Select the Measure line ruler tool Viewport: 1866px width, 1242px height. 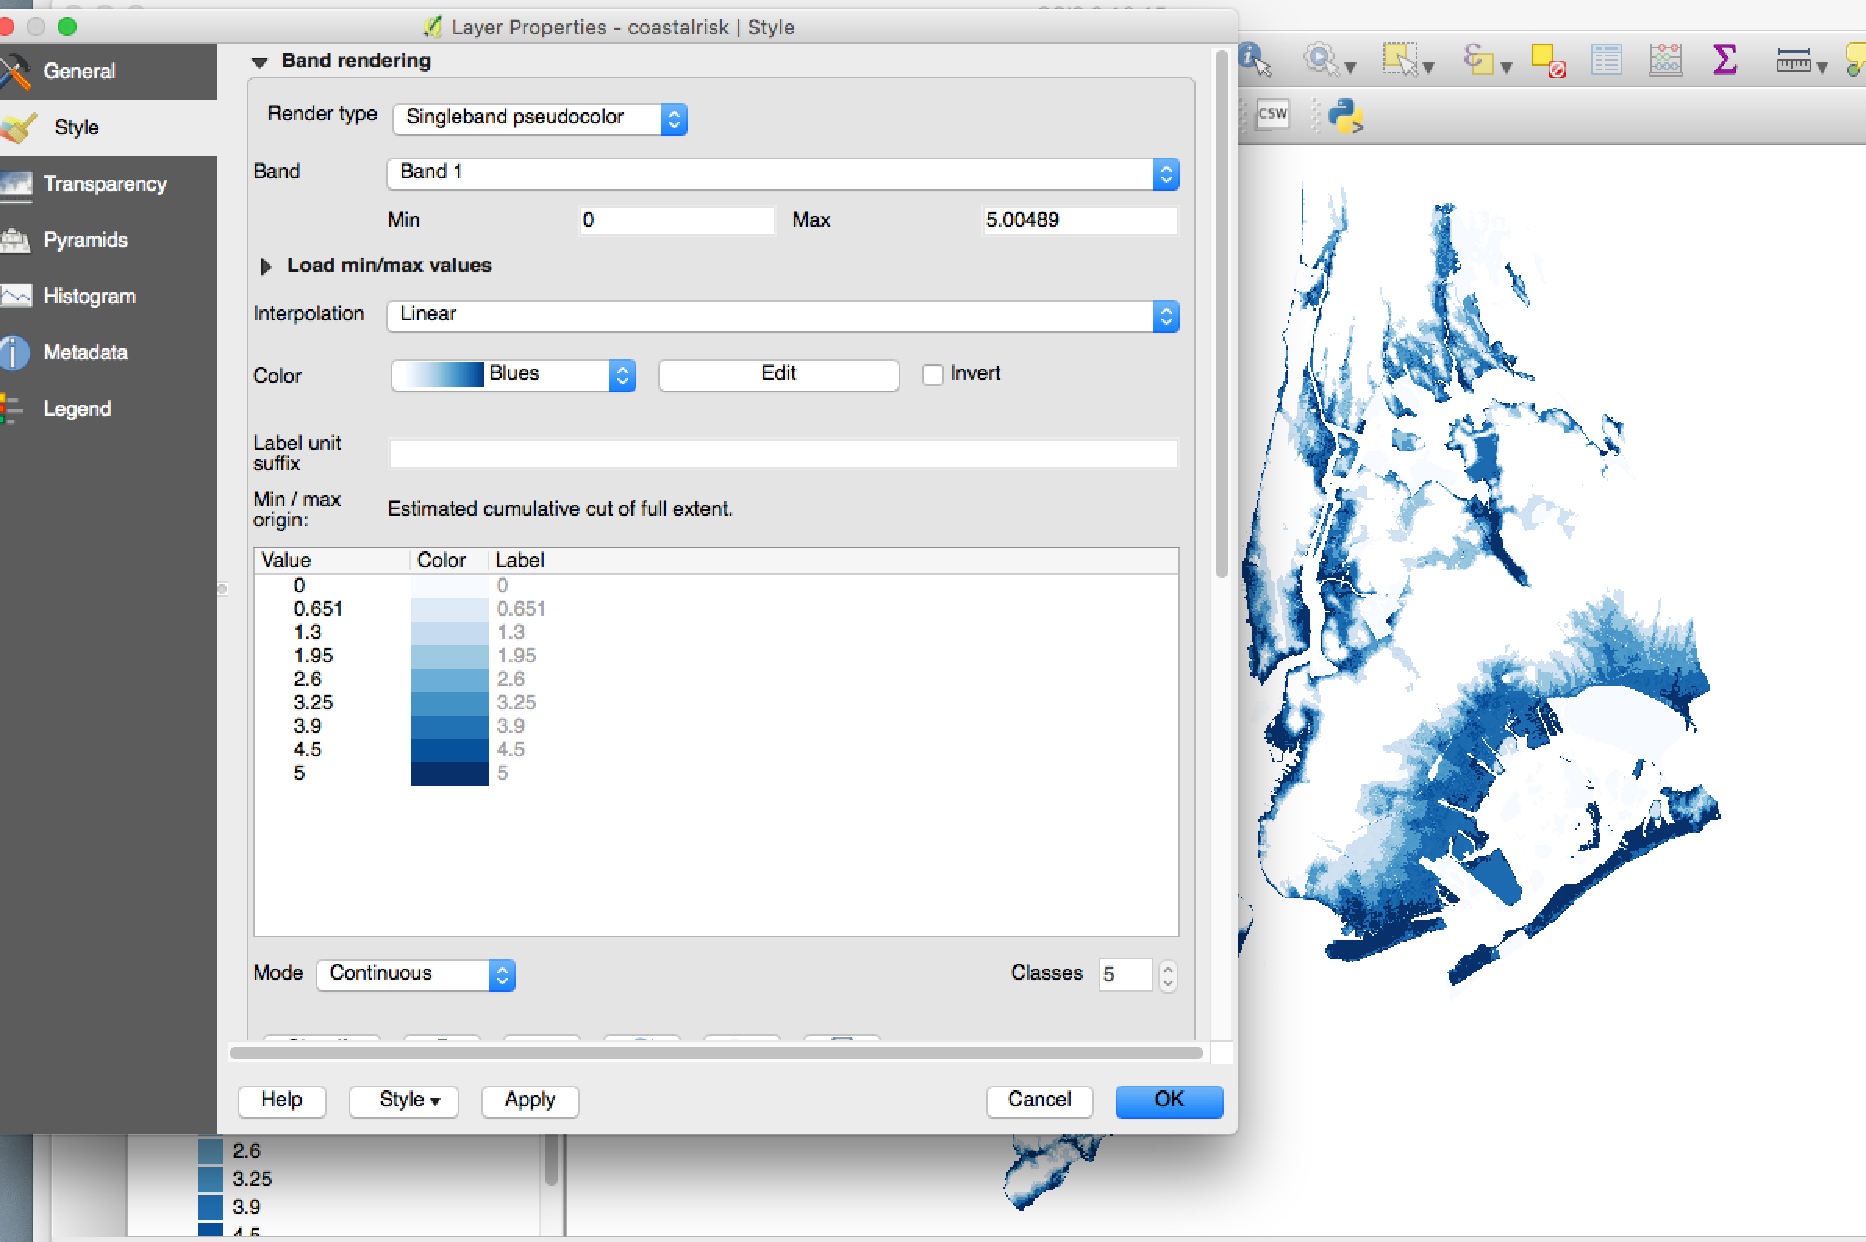1793,60
